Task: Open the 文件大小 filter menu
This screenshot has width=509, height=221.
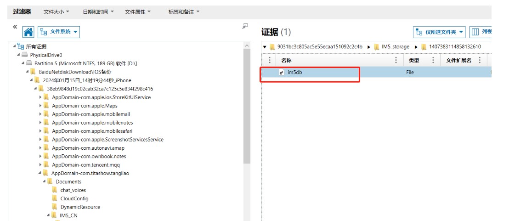Action: (57, 11)
